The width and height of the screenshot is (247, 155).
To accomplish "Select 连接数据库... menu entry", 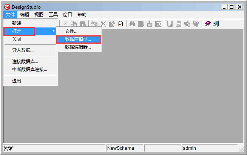I will [31, 62].
